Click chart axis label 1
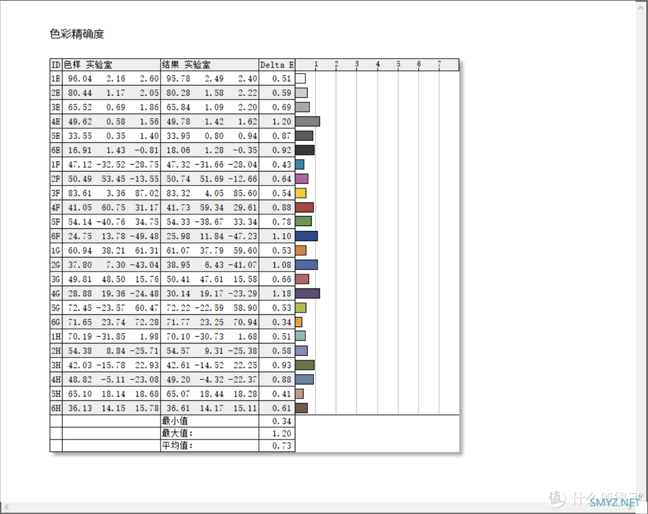 coord(316,64)
